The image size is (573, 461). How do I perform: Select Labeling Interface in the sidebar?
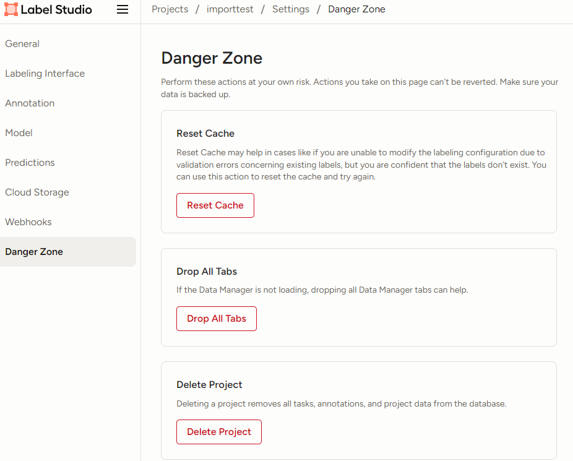tap(45, 74)
